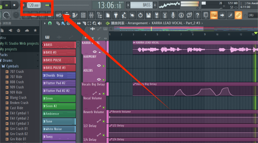The image size is (258, 143).
Task: Open the browser speaker sounds tab
Action: point(11,30)
